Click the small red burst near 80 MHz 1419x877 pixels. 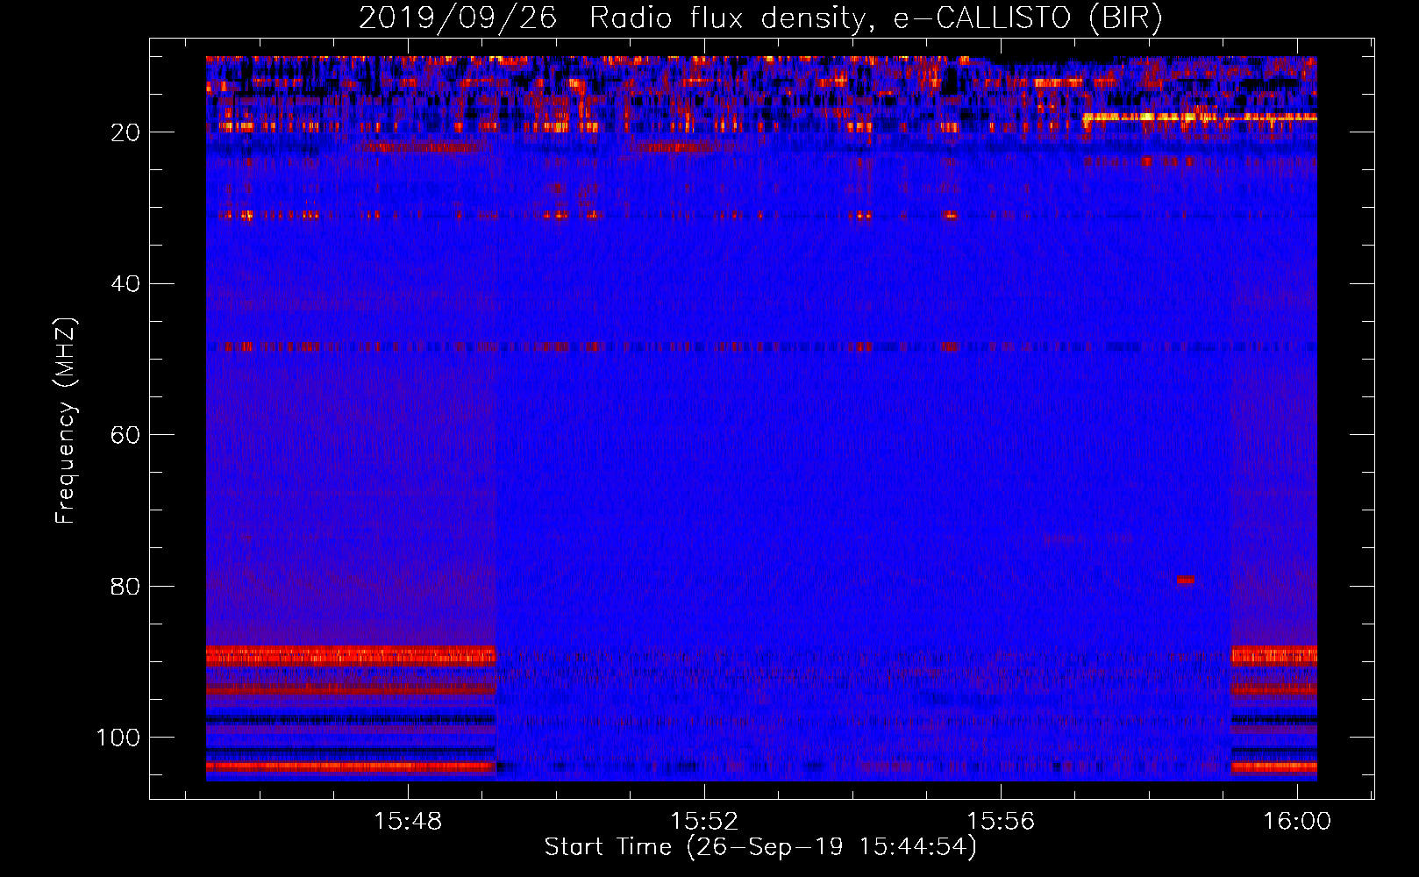(x=1185, y=580)
